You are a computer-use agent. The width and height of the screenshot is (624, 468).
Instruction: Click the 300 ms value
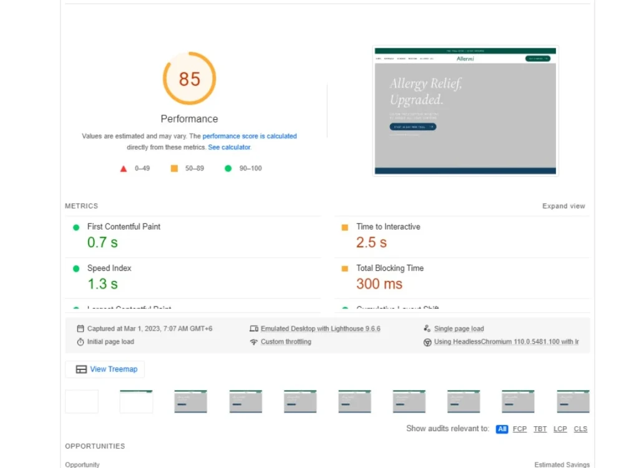379,284
